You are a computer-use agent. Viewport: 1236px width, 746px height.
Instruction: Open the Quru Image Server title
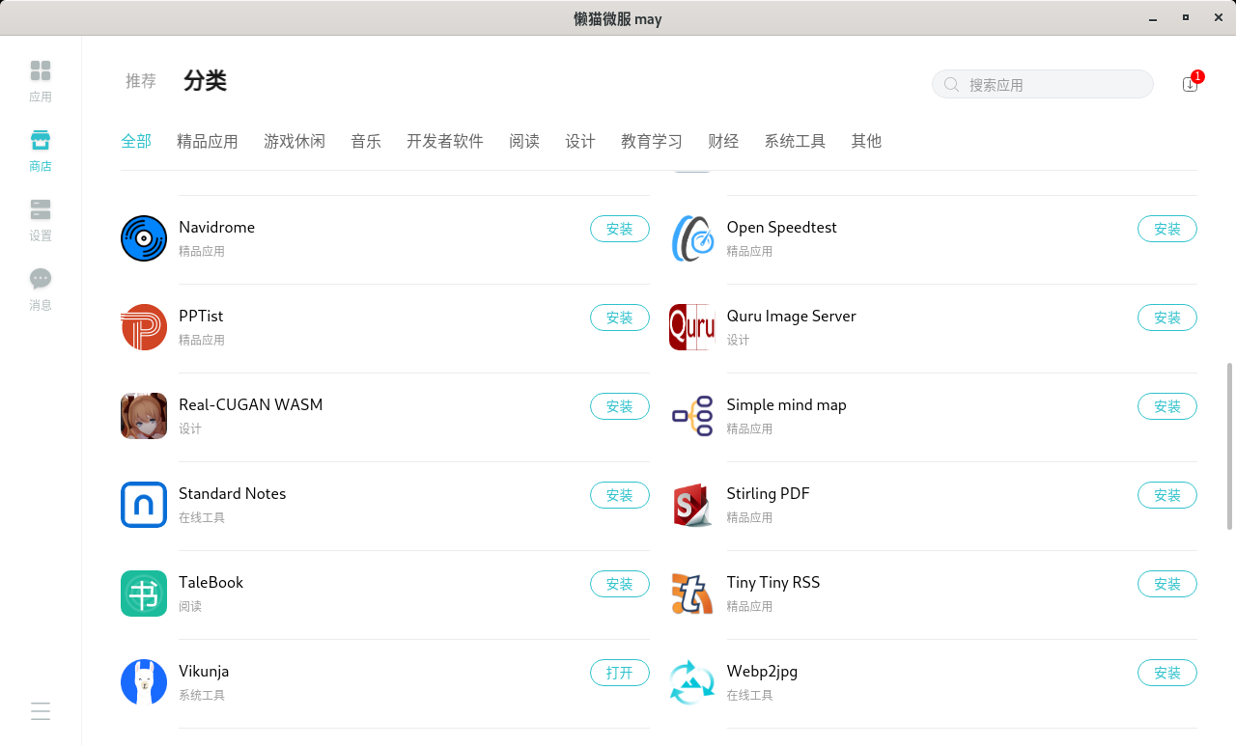point(791,316)
